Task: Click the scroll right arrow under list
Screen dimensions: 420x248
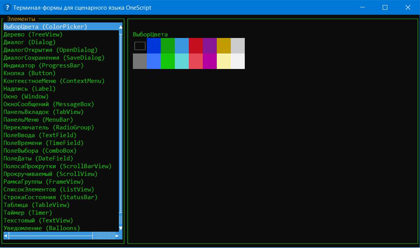Action: pyautogui.click(x=117, y=236)
